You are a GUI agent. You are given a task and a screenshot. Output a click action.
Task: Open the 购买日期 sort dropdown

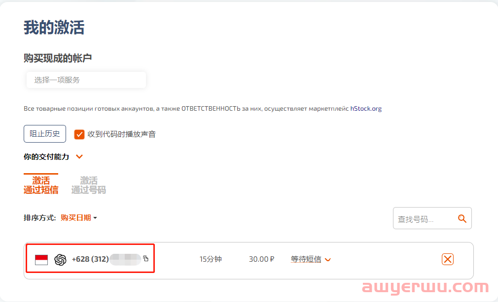click(79, 218)
